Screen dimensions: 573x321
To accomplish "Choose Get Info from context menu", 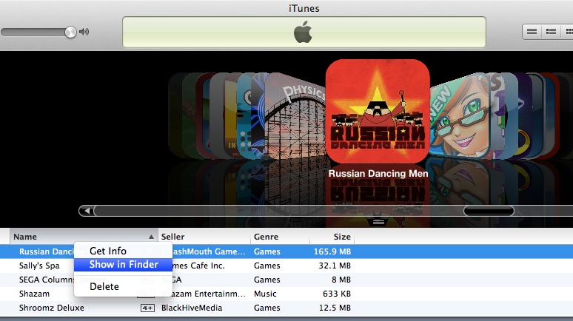I will 108,251.
